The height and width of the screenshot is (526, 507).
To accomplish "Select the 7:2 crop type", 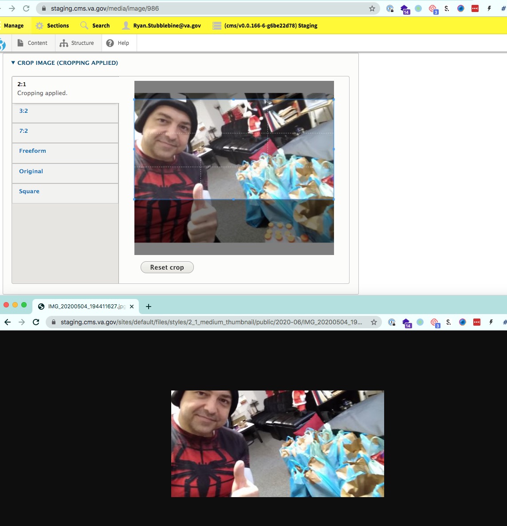I will [x=65, y=133].
